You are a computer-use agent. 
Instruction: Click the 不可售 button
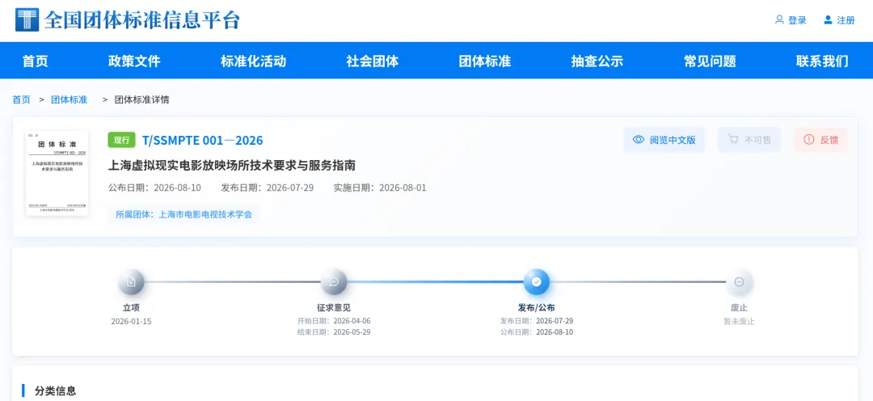(749, 140)
